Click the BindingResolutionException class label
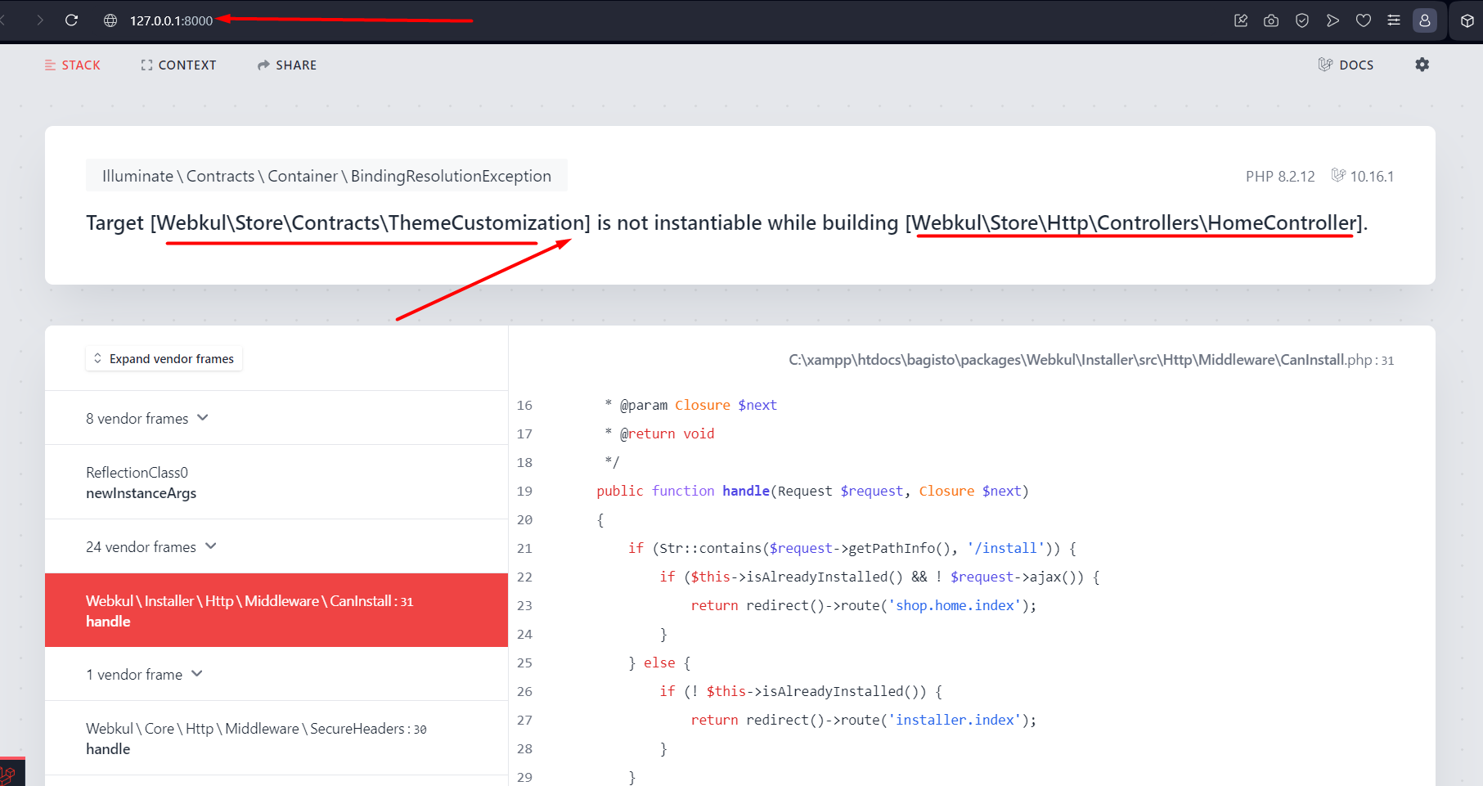The image size is (1483, 786). (x=326, y=176)
